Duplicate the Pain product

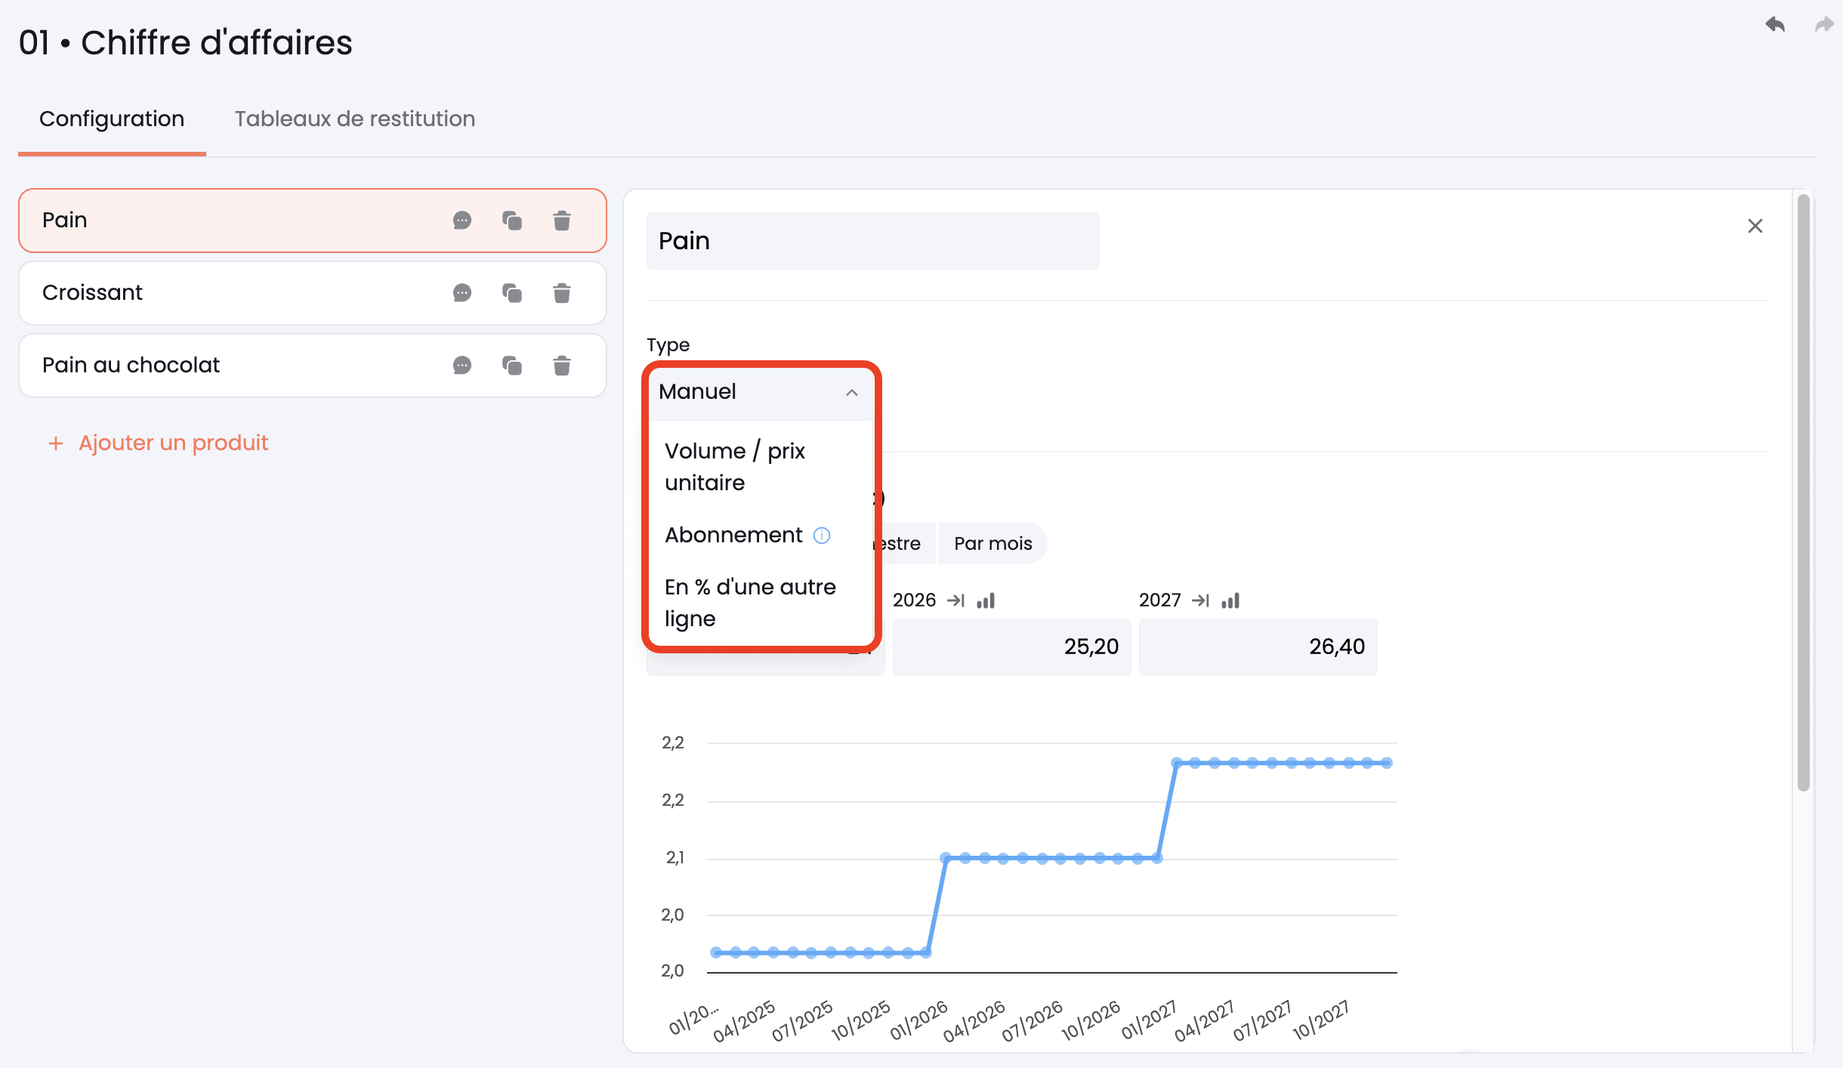[x=512, y=221]
